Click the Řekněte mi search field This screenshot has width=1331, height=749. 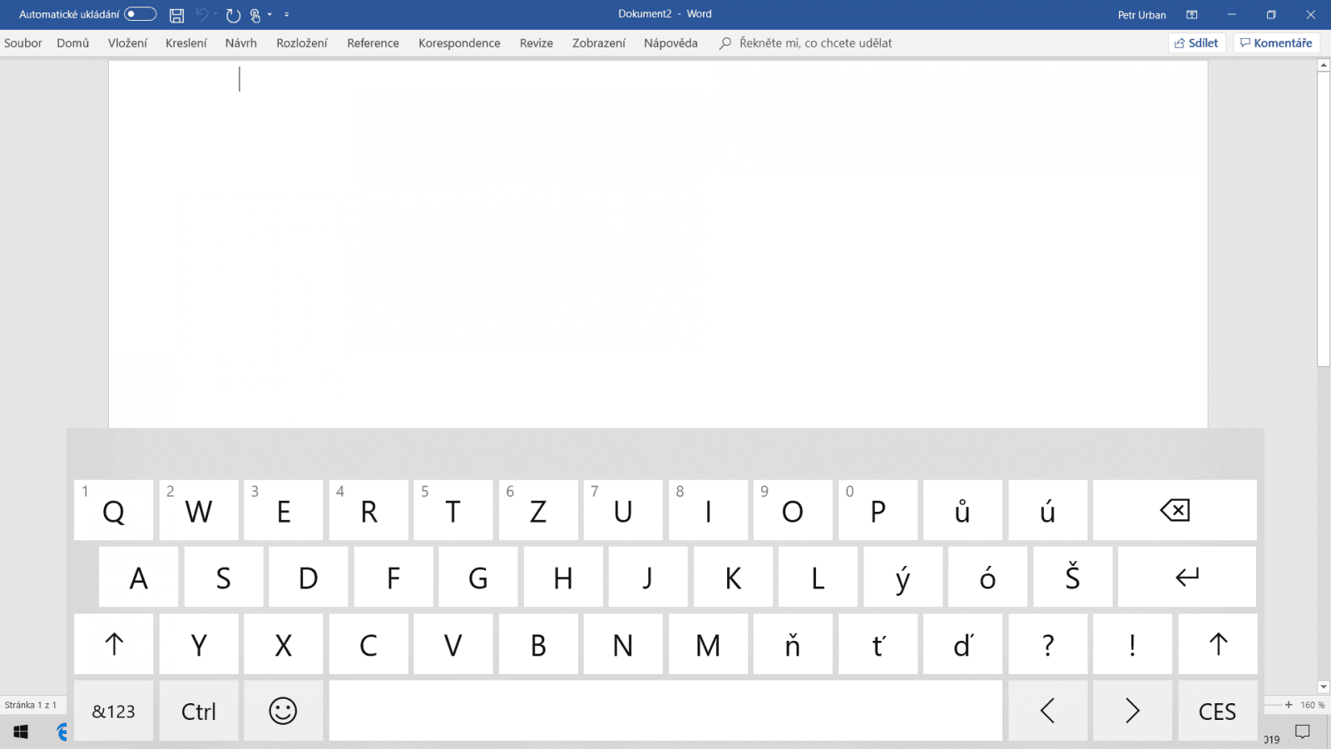(x=805, y=42)
